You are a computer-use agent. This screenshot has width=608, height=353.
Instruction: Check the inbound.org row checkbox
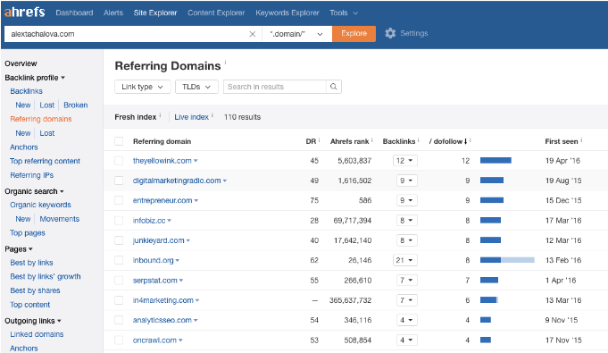[x=119, y=260]
